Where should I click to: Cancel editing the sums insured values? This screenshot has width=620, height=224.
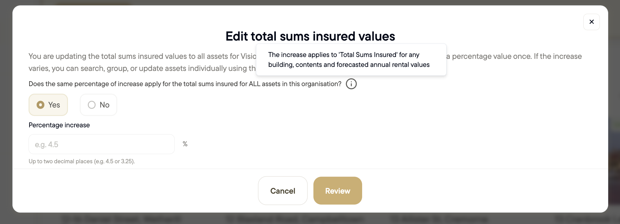tap(283, 191)
